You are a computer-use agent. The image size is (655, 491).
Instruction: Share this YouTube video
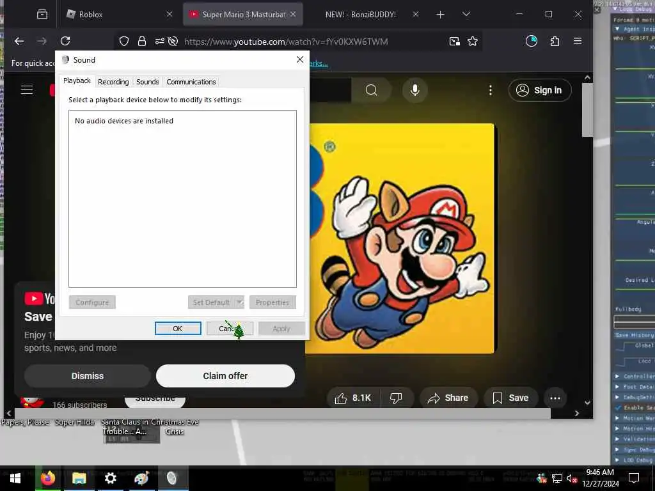tap(448, 398)
